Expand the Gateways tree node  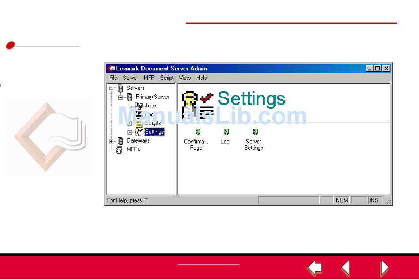112,141
